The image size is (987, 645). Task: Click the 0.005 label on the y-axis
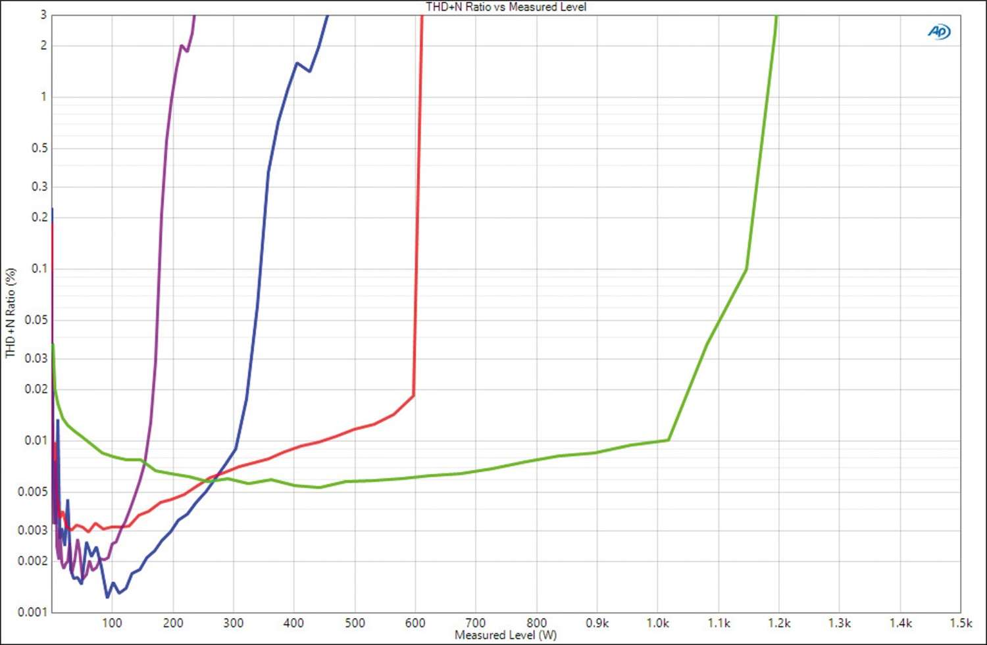33,491
